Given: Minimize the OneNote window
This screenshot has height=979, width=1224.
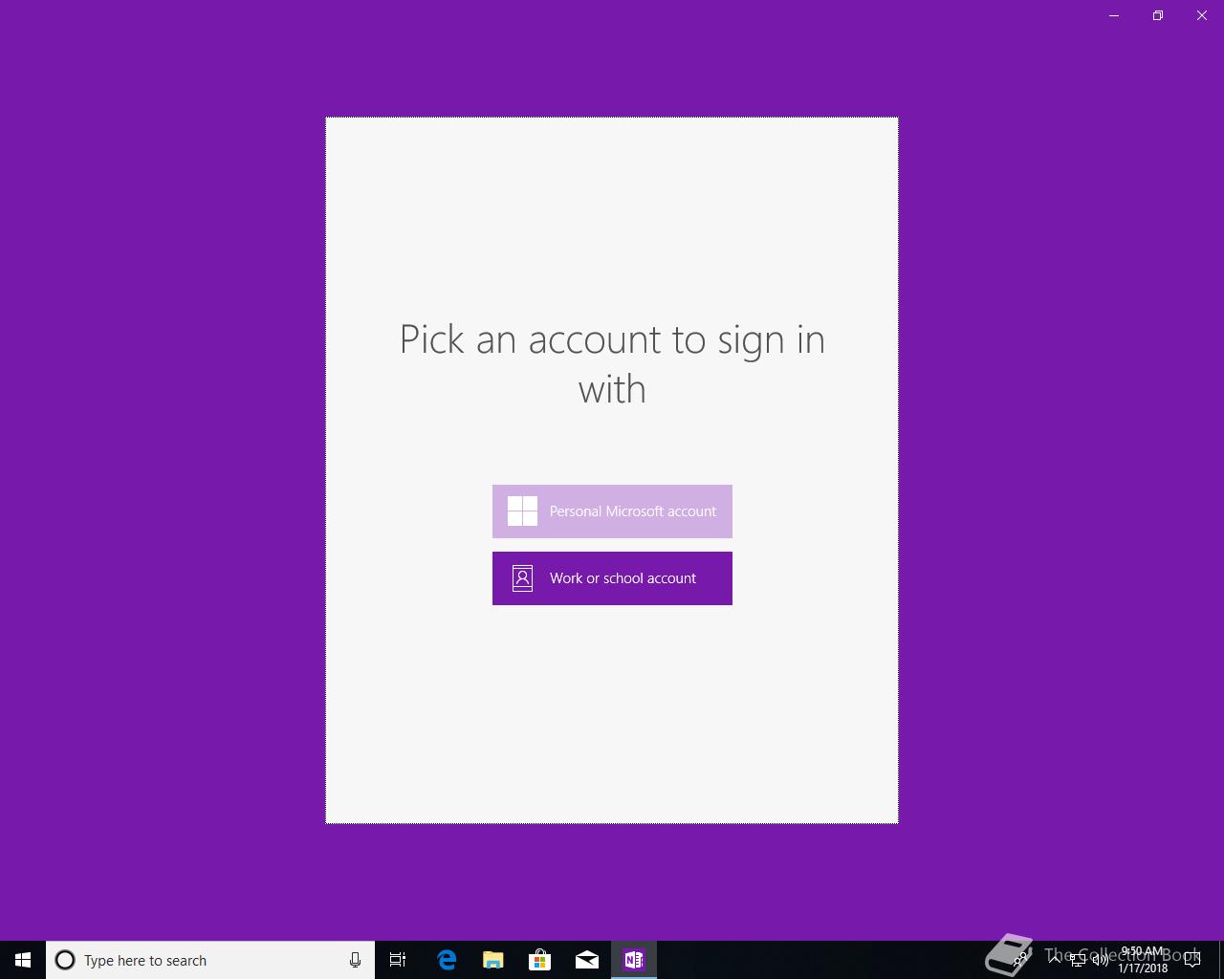Looking at the screenshot, I should tap(1114, 15).
